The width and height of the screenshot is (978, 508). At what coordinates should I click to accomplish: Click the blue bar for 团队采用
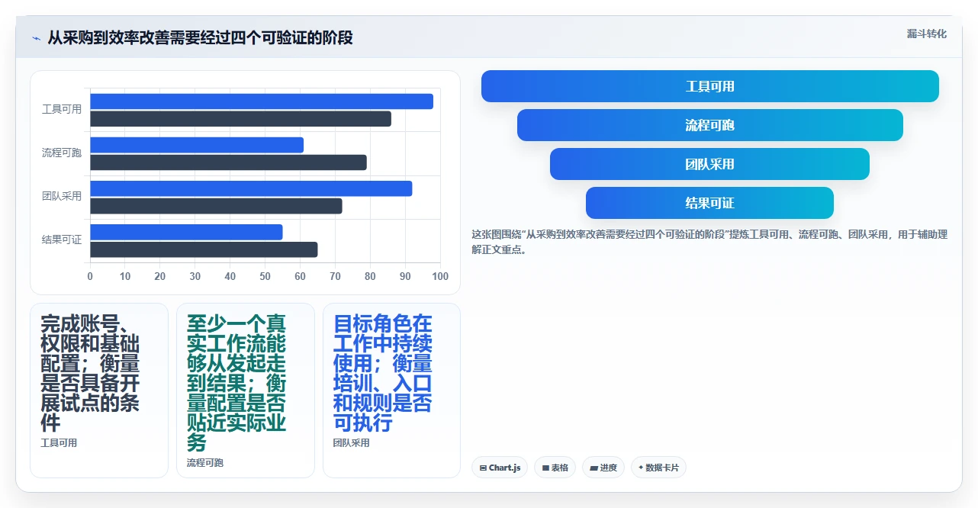251,188
